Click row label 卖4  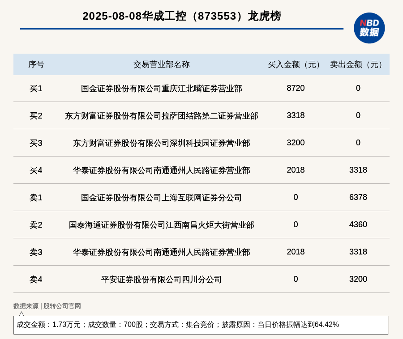(36, 280)
